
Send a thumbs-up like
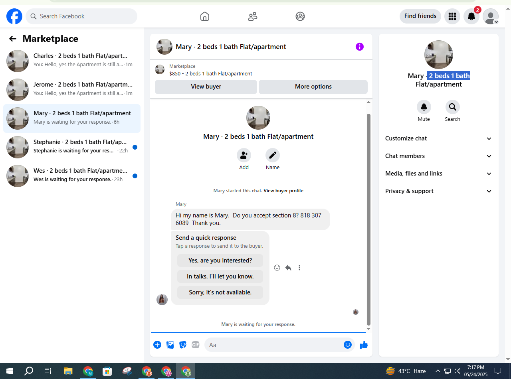pyautogui.click(x=364, y=345)
